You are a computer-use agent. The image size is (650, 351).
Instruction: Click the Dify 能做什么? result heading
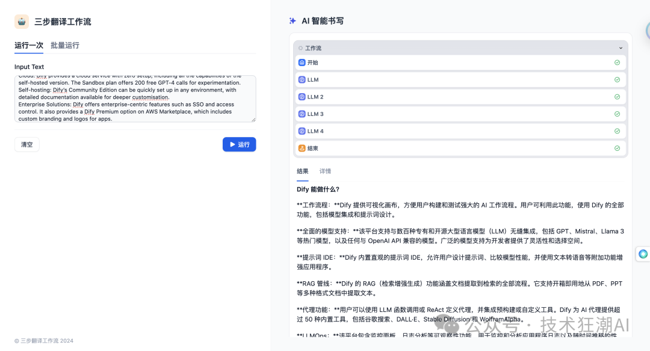point(318,189)
